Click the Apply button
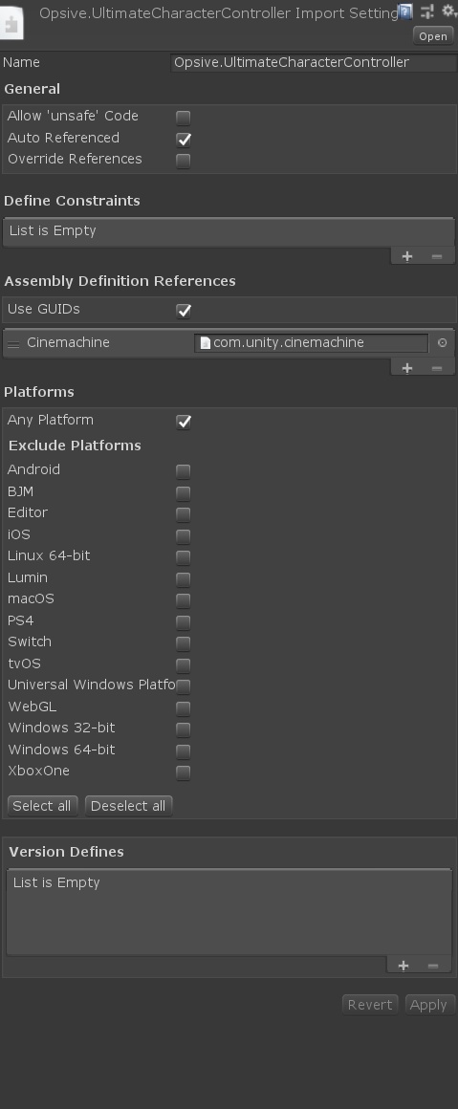The image size is (458, 1109). coord(429,1005)
